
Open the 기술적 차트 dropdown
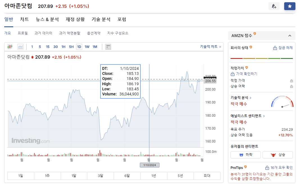pos(209,47)
